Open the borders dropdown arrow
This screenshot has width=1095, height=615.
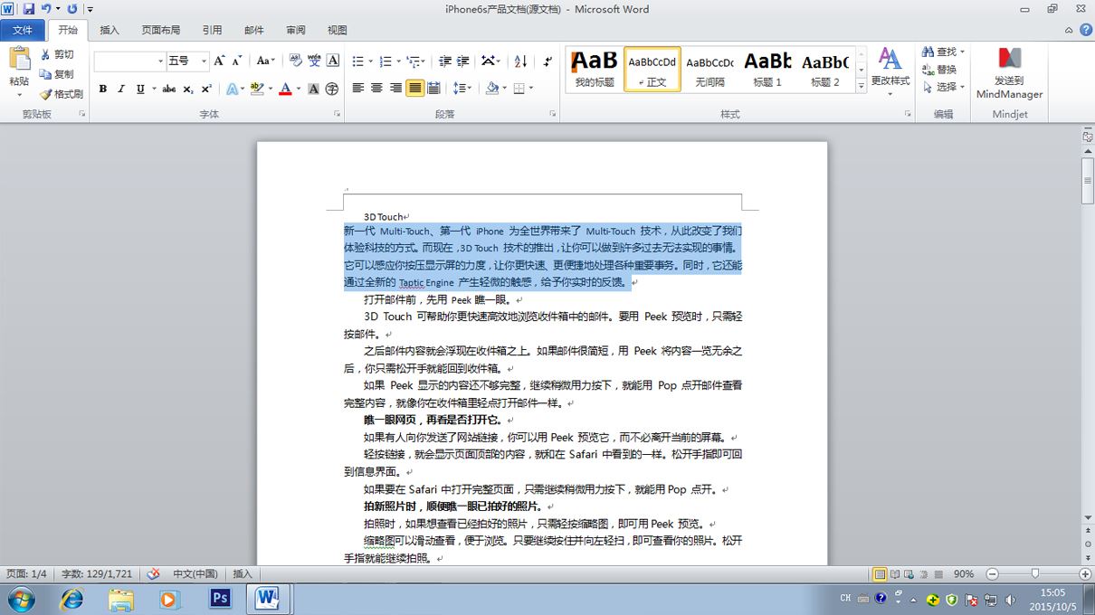click(x=530, y=88)
